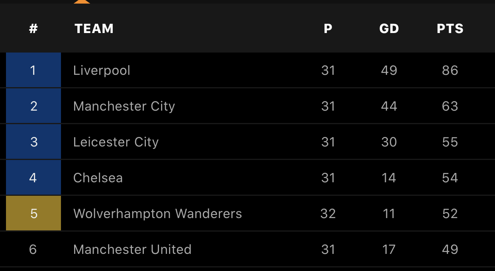Image resolution: width=495 pixels, height=271 pixels.
Task: Select Leicester City in the table
Action: [x=116, y=142]
